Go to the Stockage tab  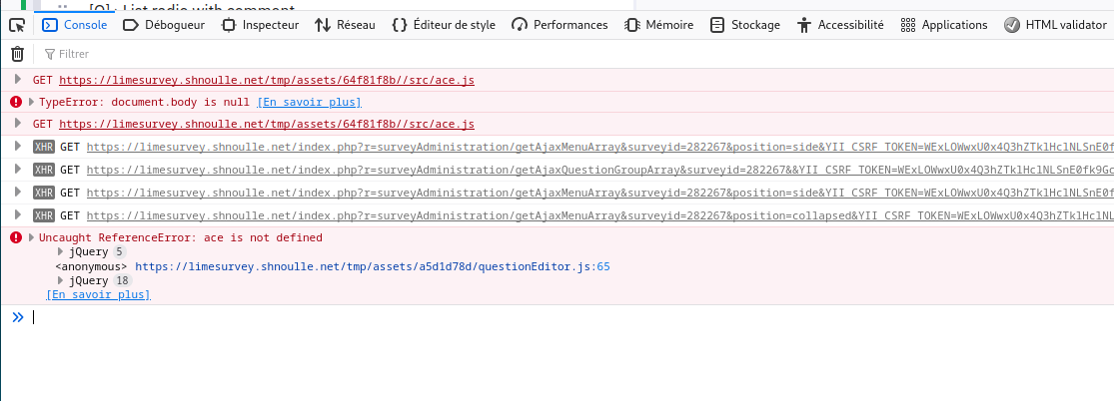745,25
